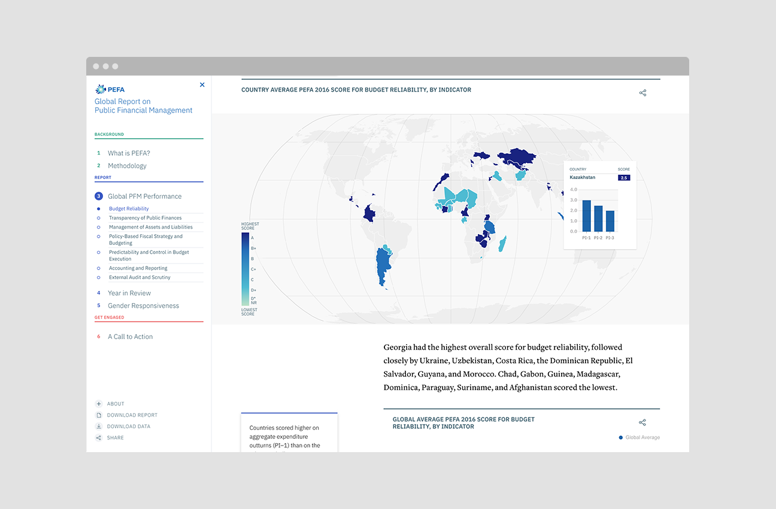776x509 pixels.
Task: Select Policy-Based Fiscal Strategy and Budgeting subsection
Action: pyautogui.click(x=145, y=240)
